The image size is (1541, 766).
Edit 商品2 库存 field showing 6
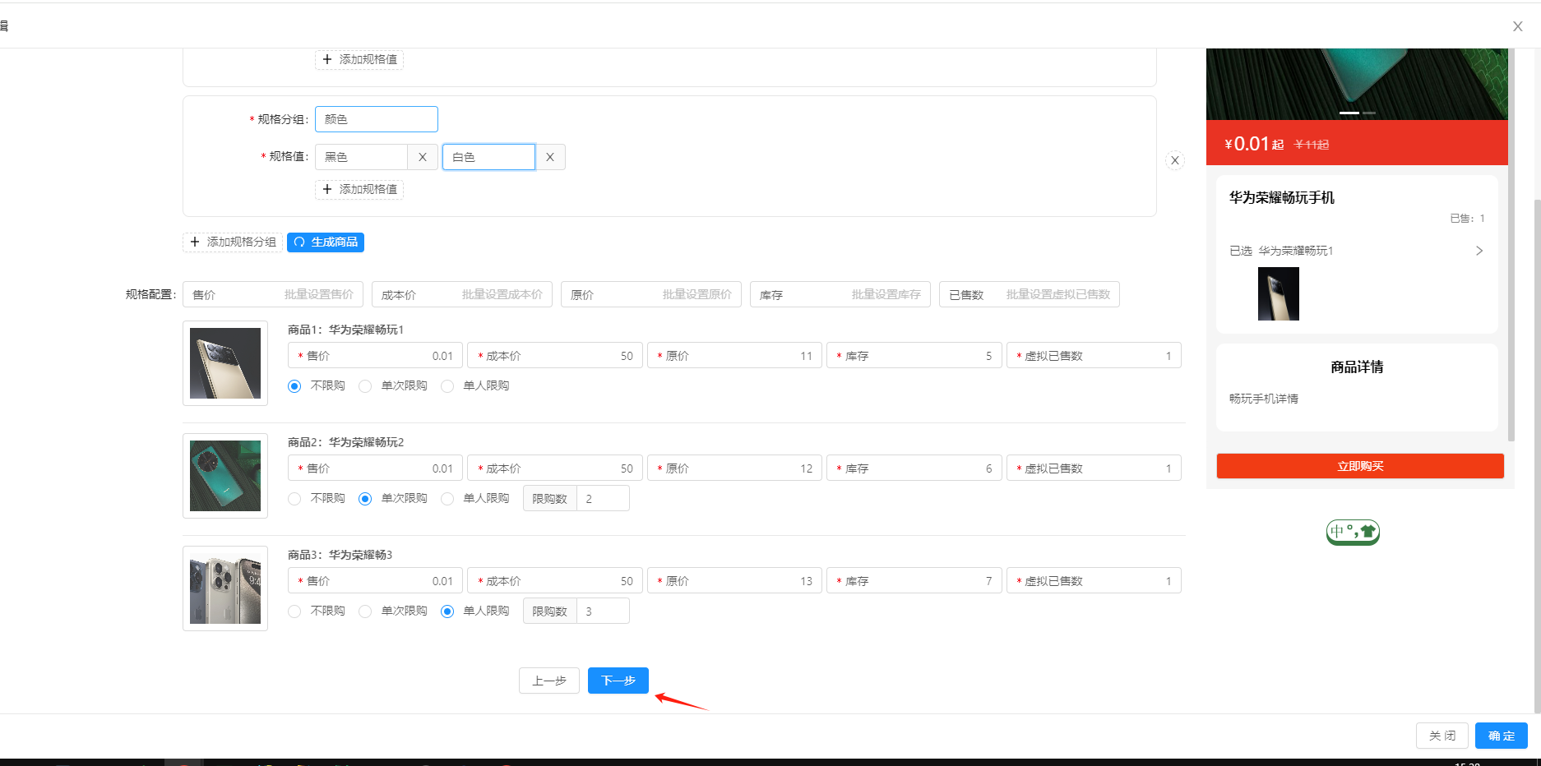914,468
